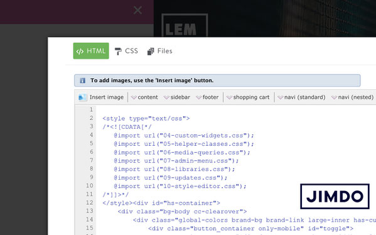Image resolution: width=376 pixels, height=235 pixels.
Task: Insert the content placeholder
Action: 144,97
